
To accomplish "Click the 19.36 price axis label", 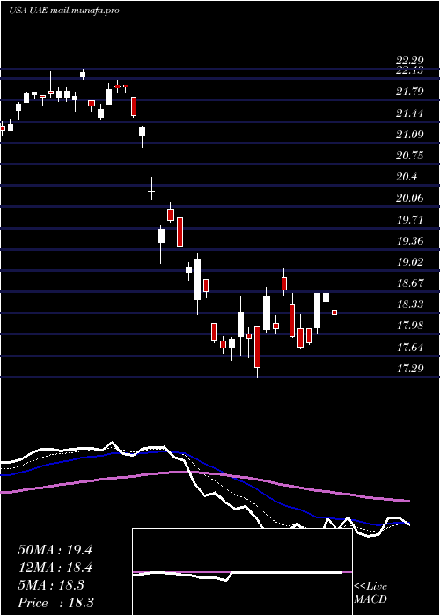I will coord(410,241).
